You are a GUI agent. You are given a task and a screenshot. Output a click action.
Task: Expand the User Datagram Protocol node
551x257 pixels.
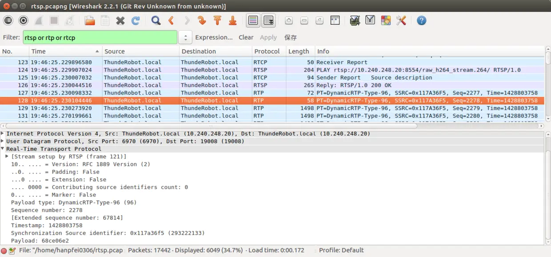3,141
